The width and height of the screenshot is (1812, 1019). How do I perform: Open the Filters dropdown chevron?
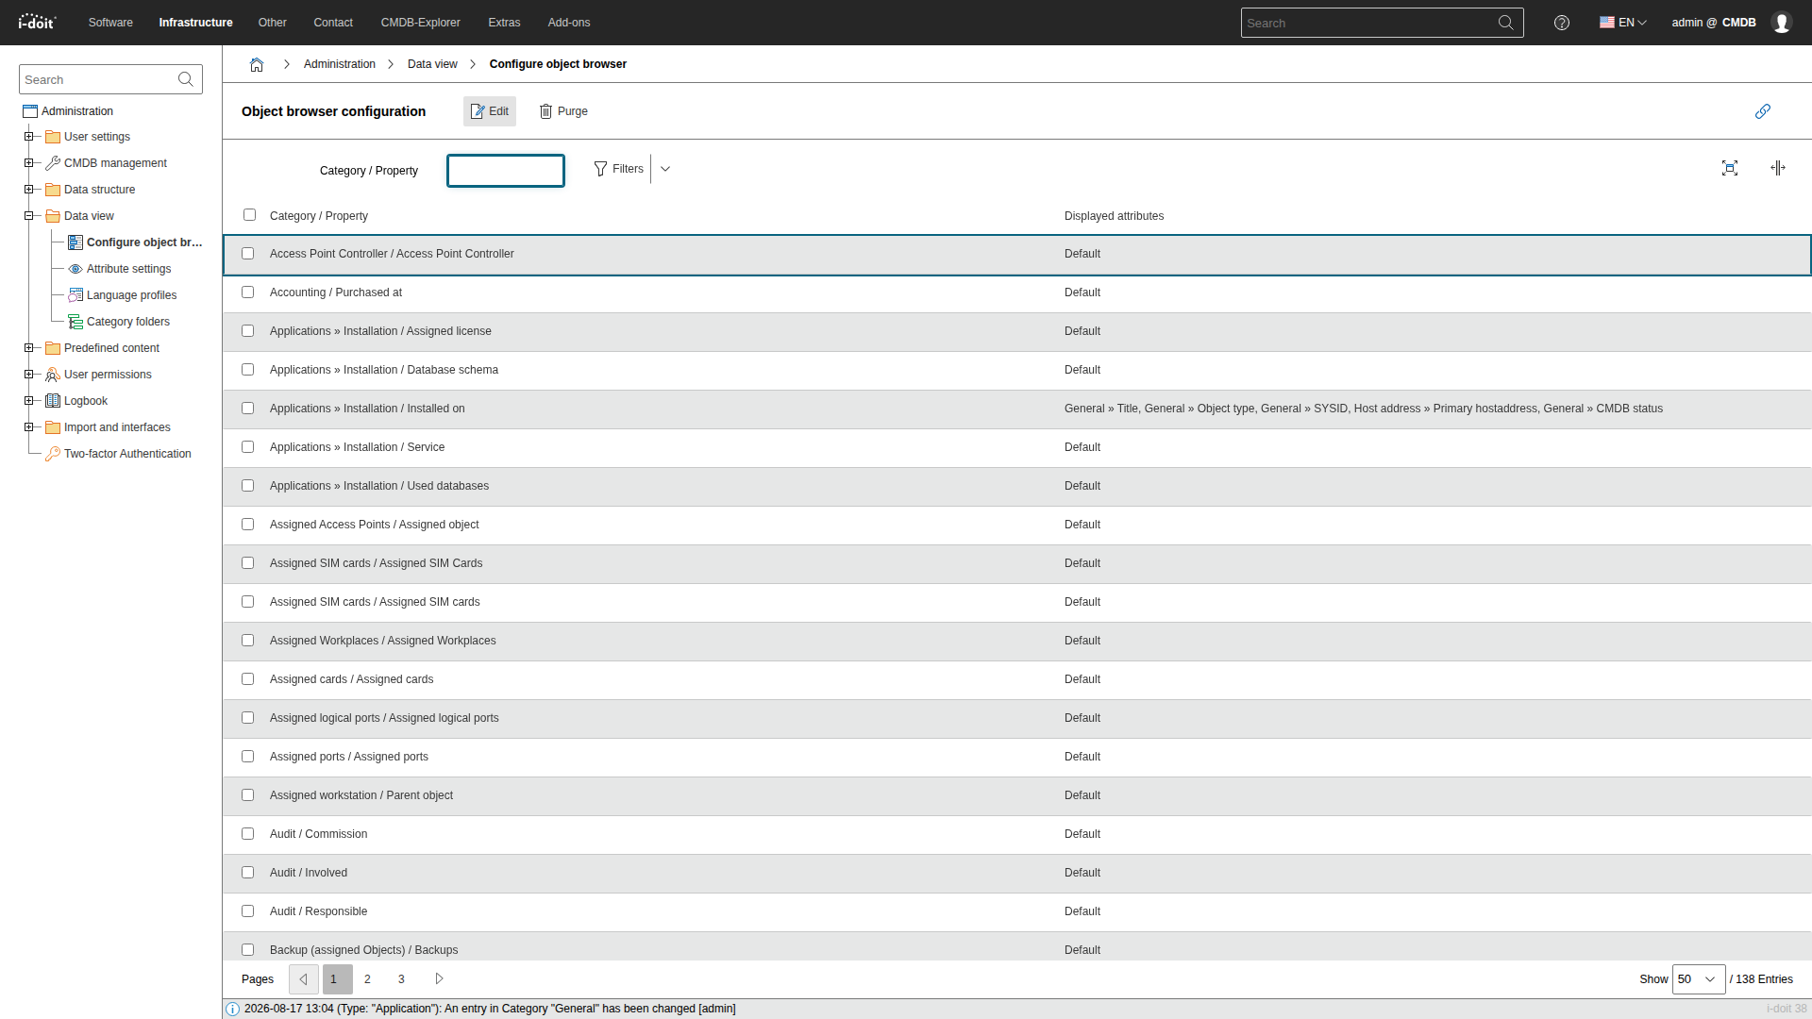665,169
